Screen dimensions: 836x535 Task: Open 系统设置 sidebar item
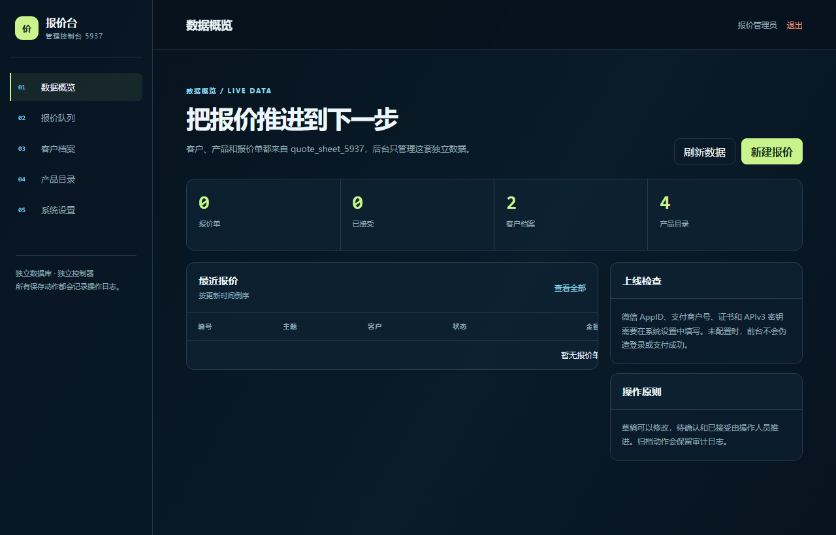(x=76, y=210)
